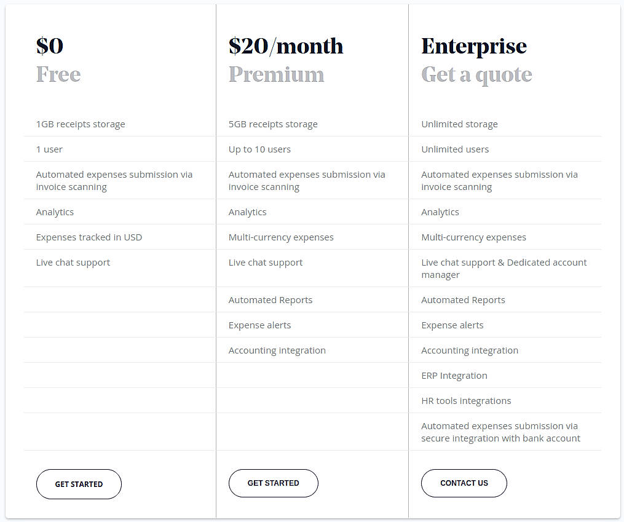Click the Unlimited users feature row
The image size is (624, 522).
click(x=455, y=149)
